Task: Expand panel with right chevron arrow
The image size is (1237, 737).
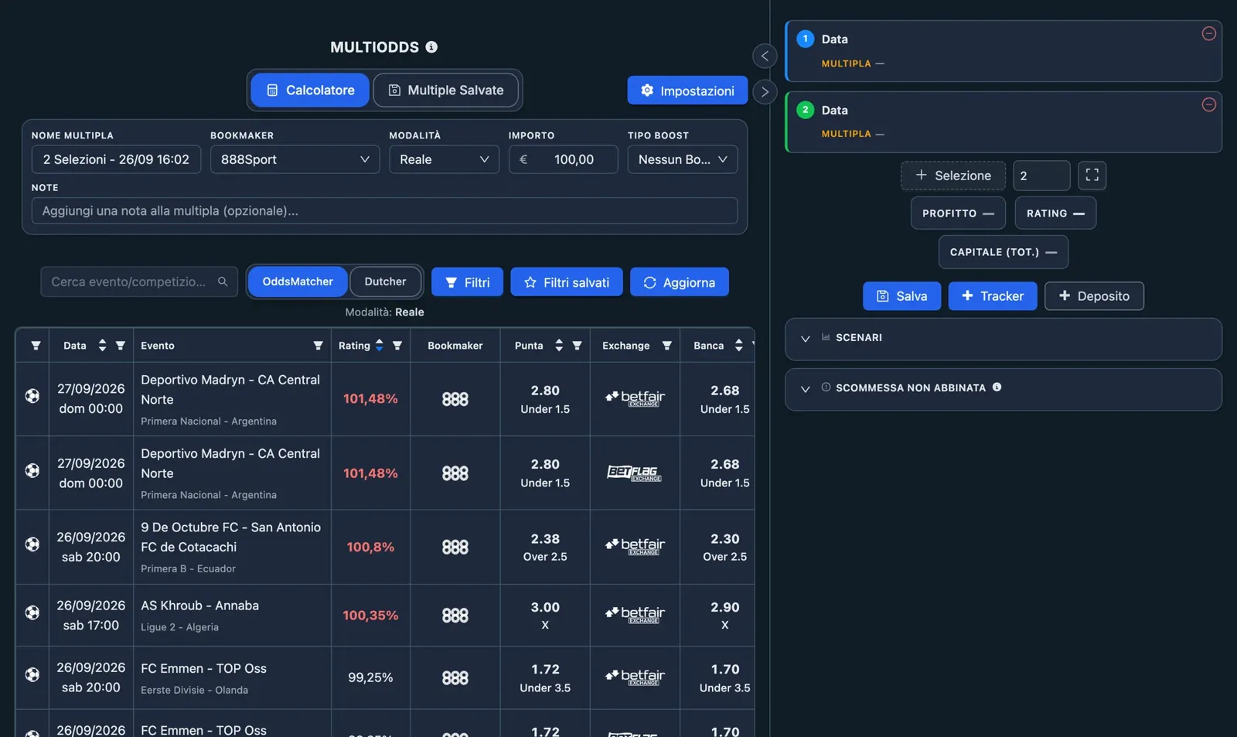Action: click(765, 92)
